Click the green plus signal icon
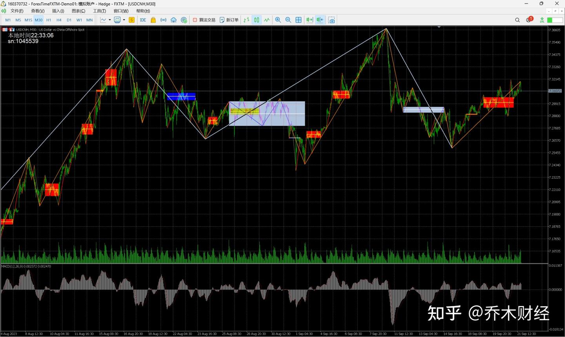Image resolution: width=565 pixels, height=337 pixels. (x=184, y=20)
